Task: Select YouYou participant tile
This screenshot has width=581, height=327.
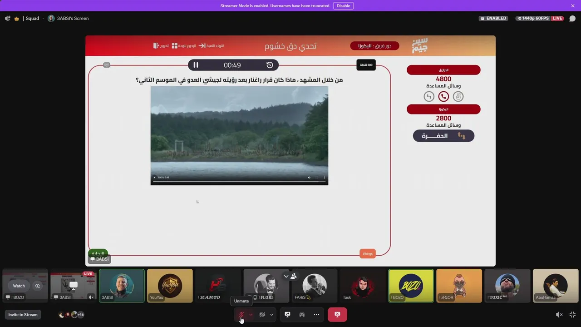Action: 170,286
